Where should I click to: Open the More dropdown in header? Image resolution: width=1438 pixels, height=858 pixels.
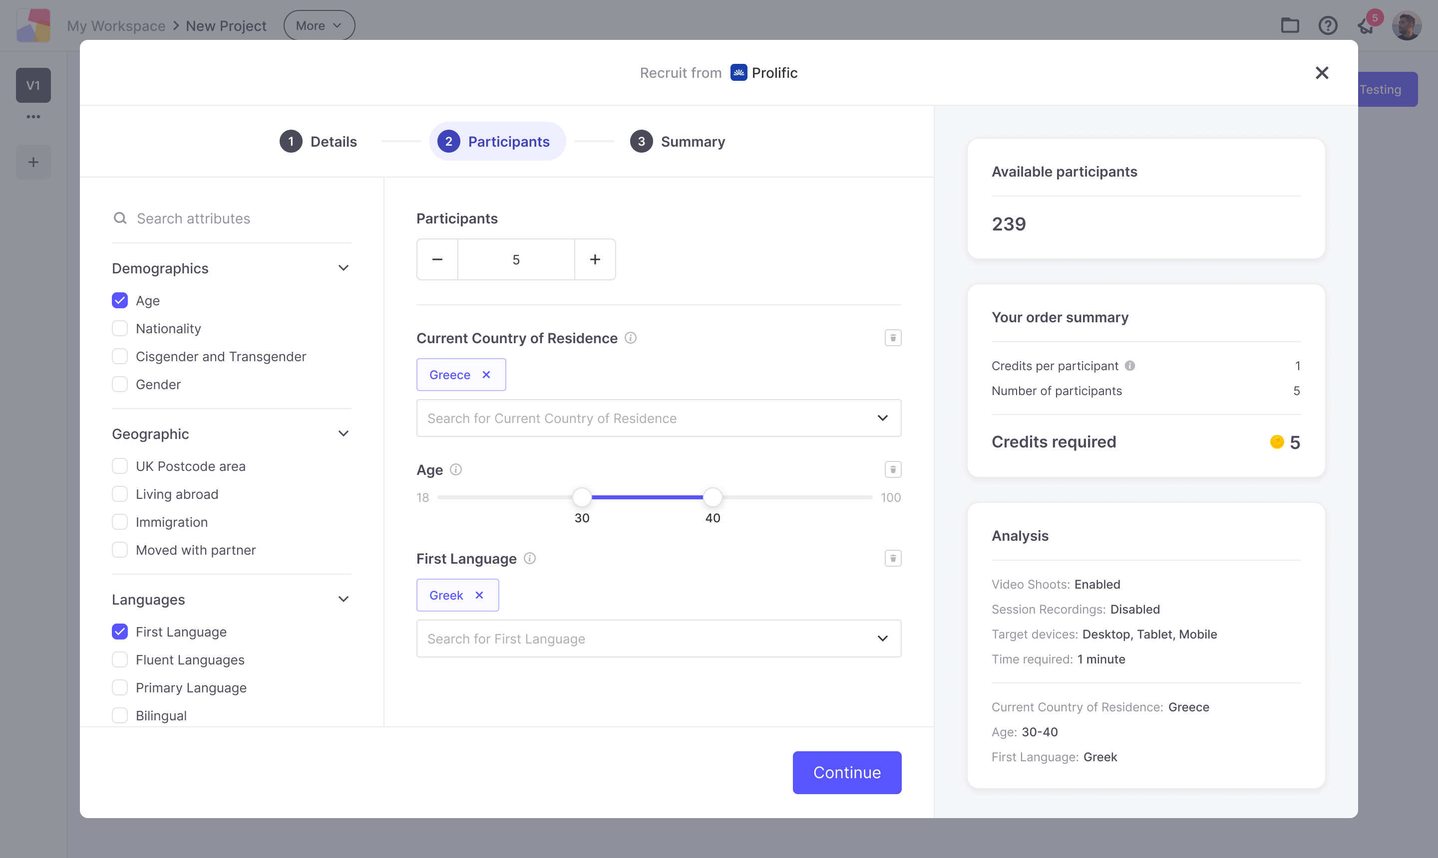(319, 25)
